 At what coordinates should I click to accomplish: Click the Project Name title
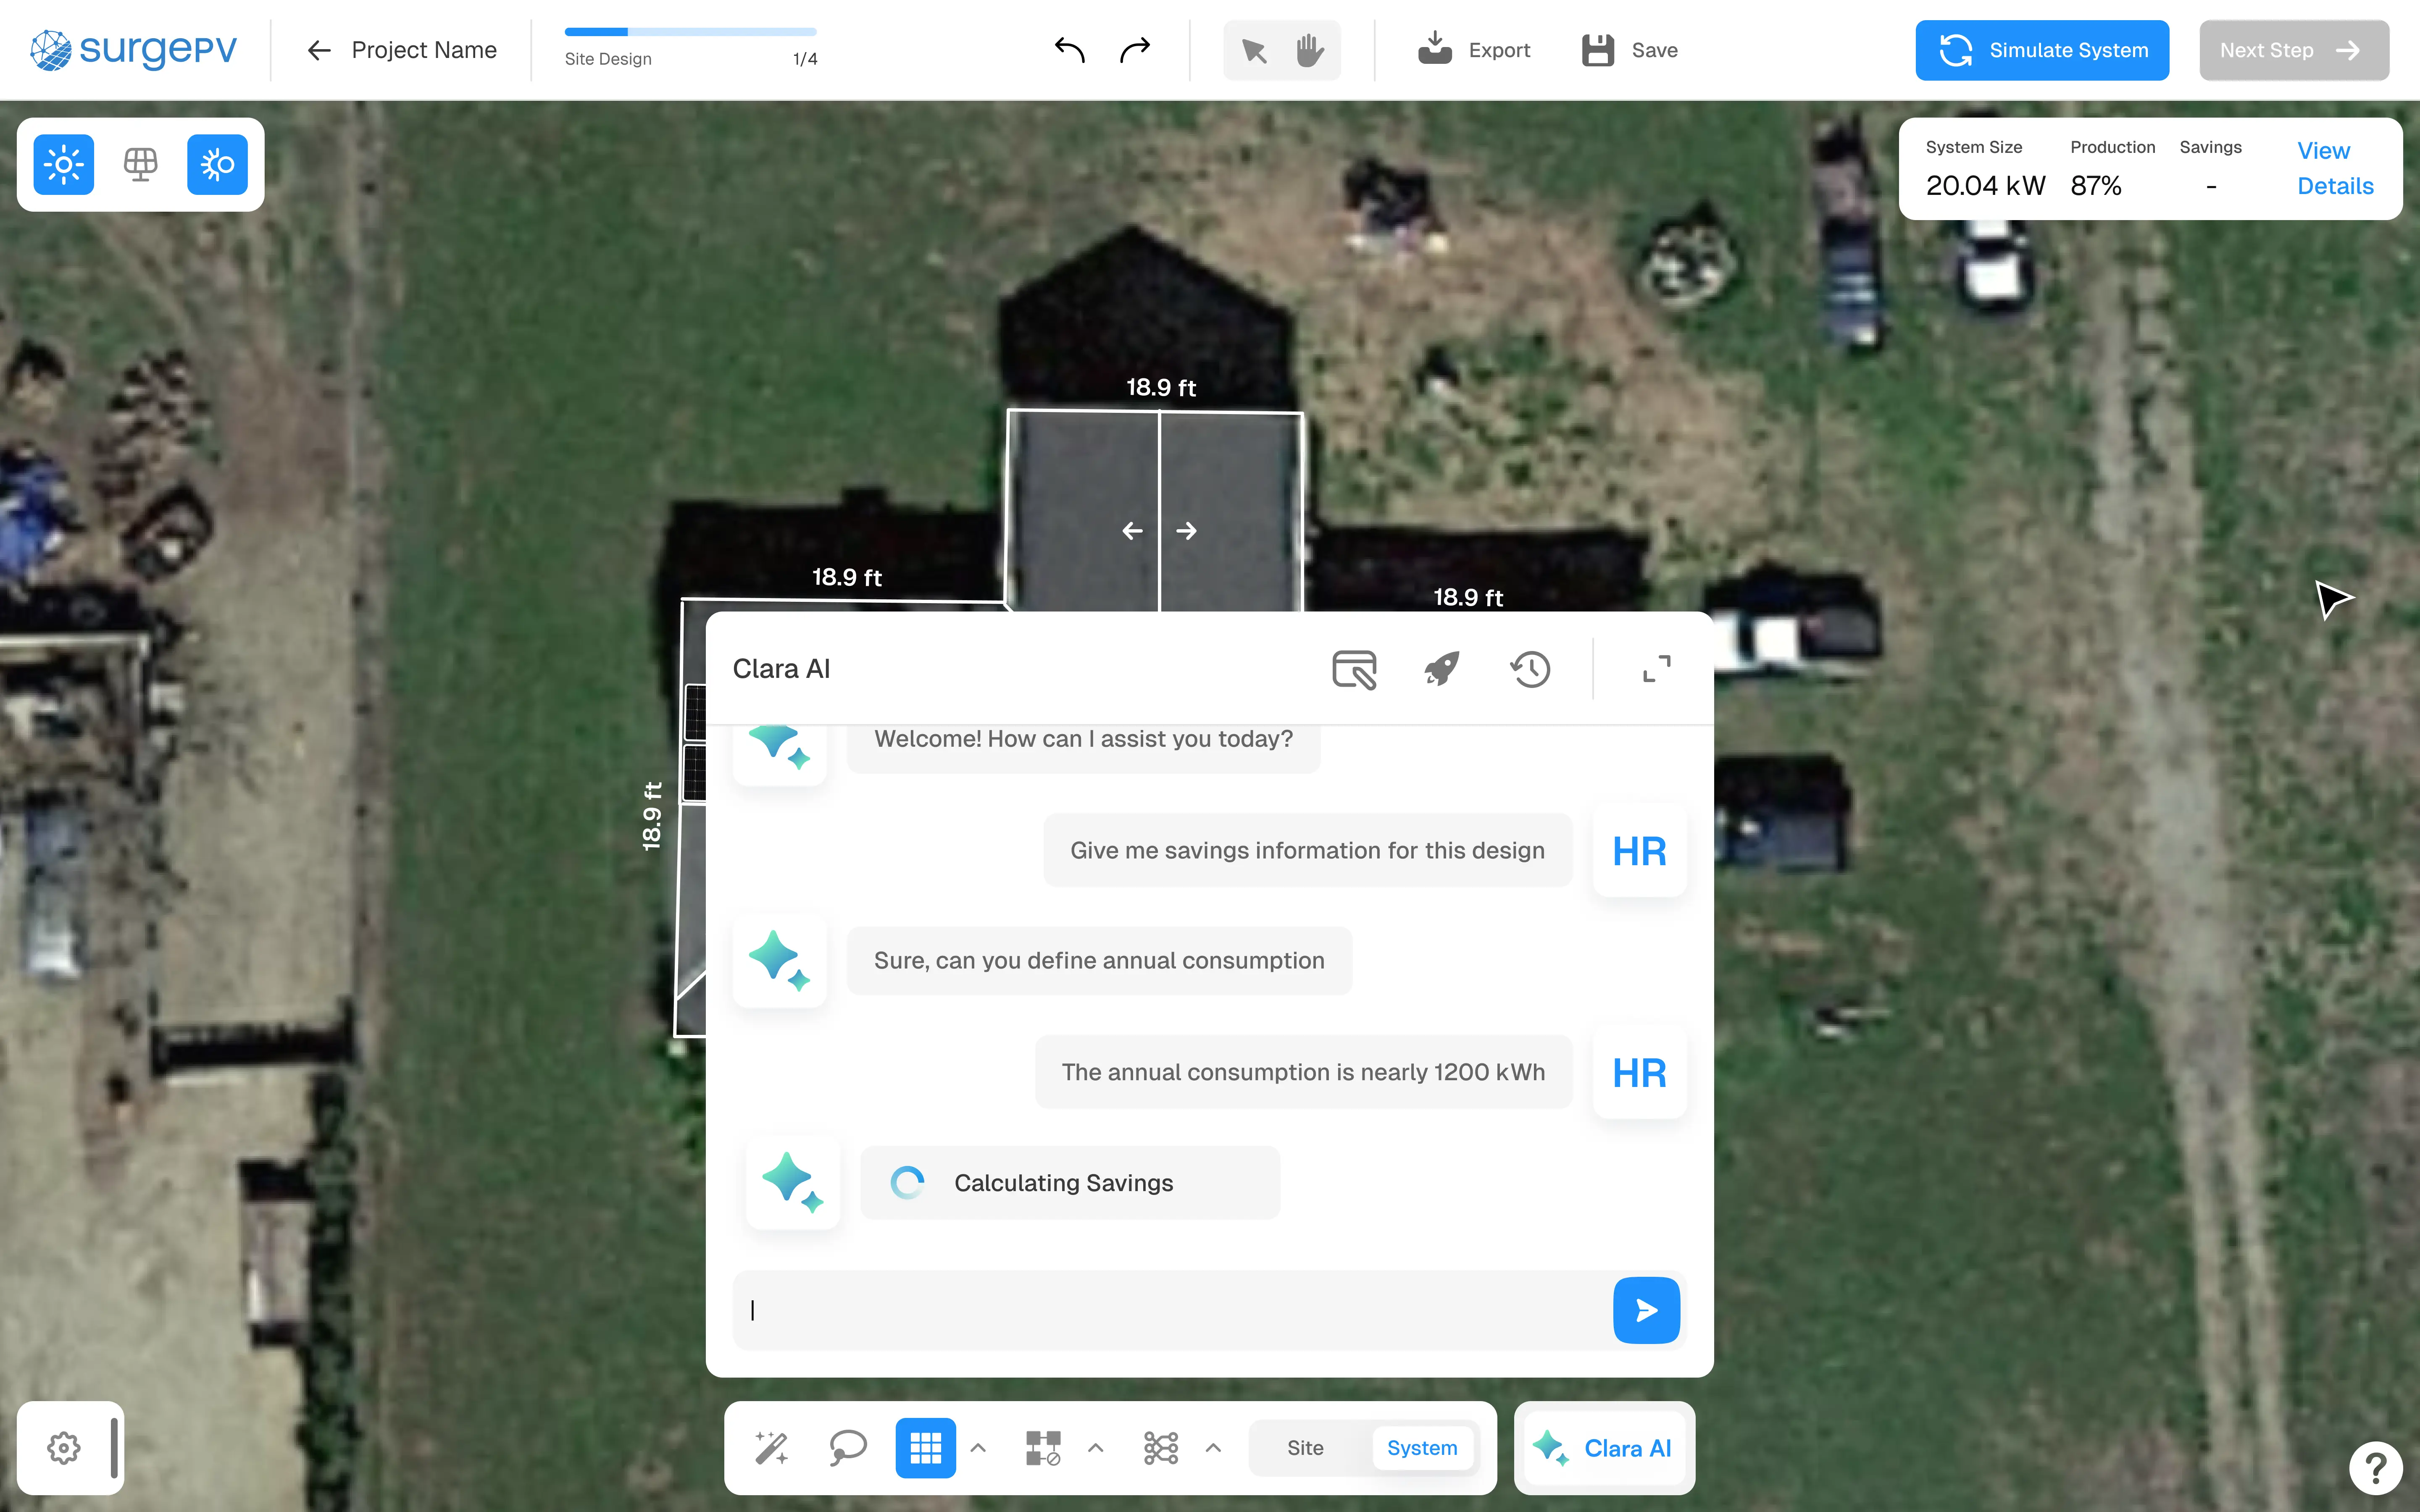[424, 50]
